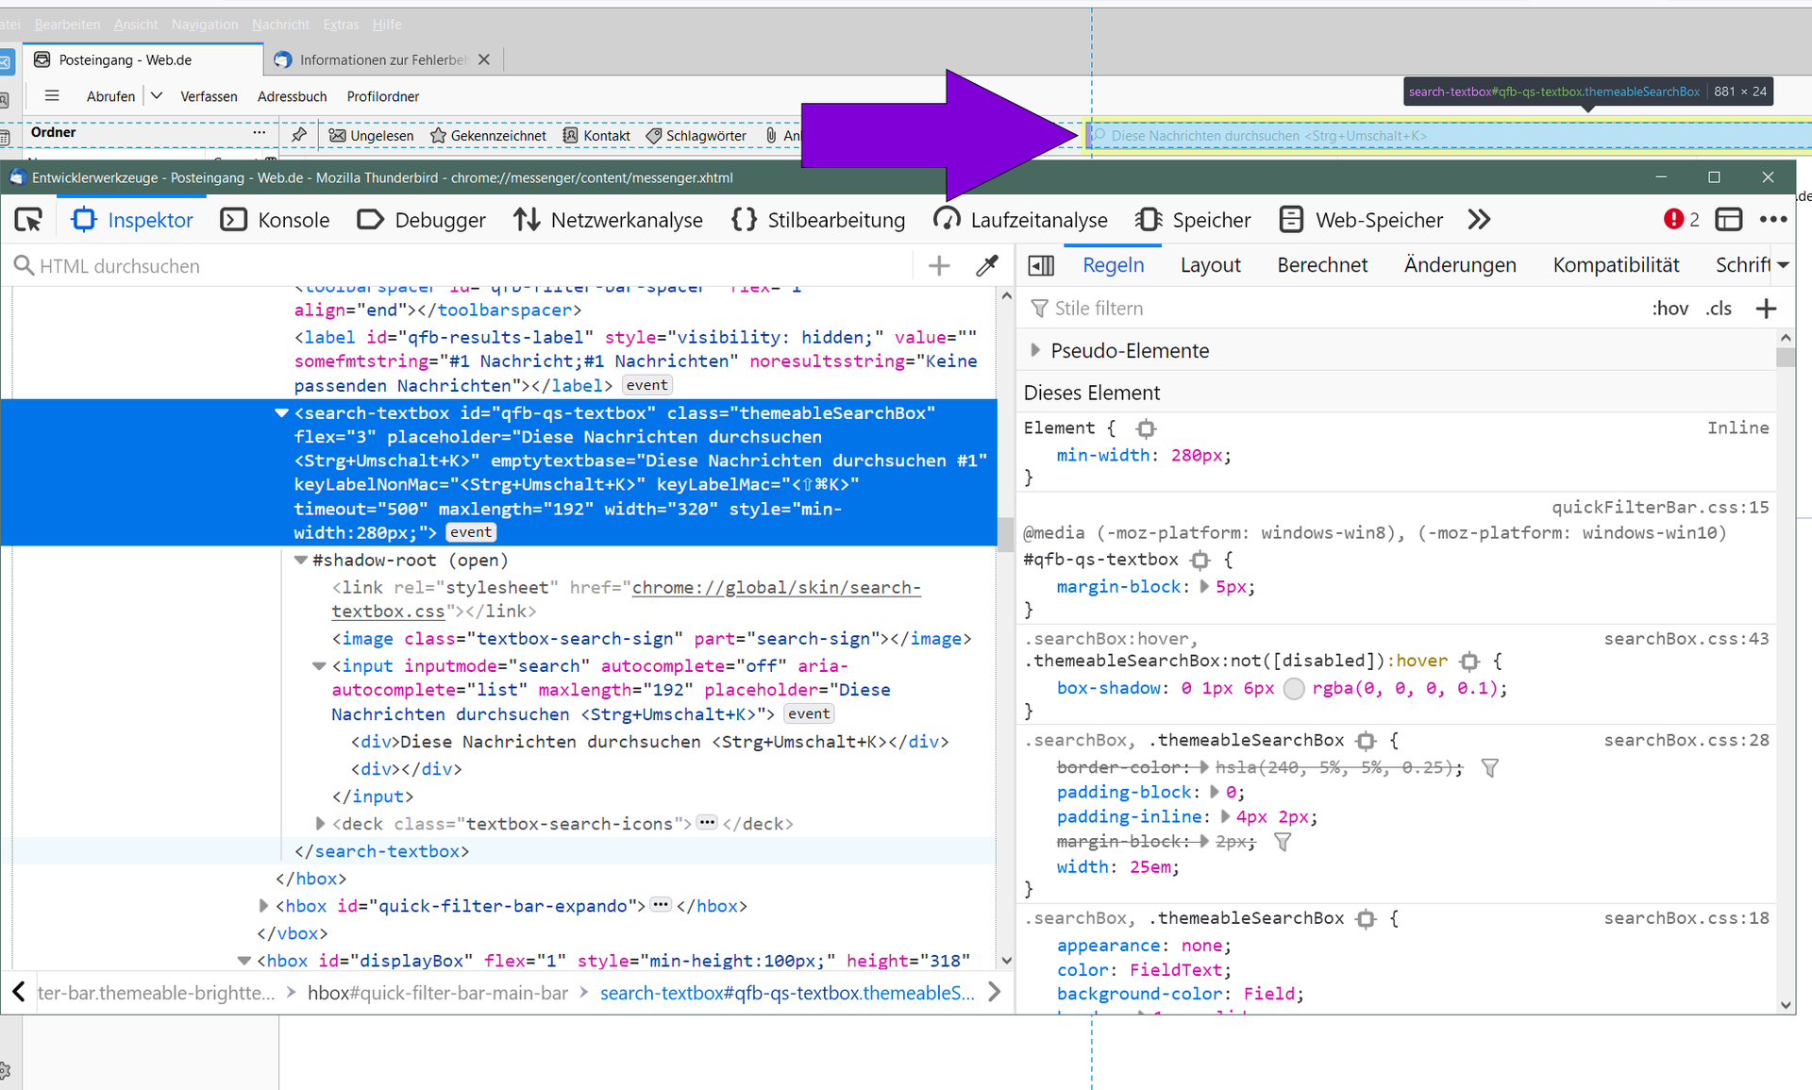Screen dimensions: 1812x1090
Task: Toggle the :hov pseudo-class panel
Action: click(1669, 309)
